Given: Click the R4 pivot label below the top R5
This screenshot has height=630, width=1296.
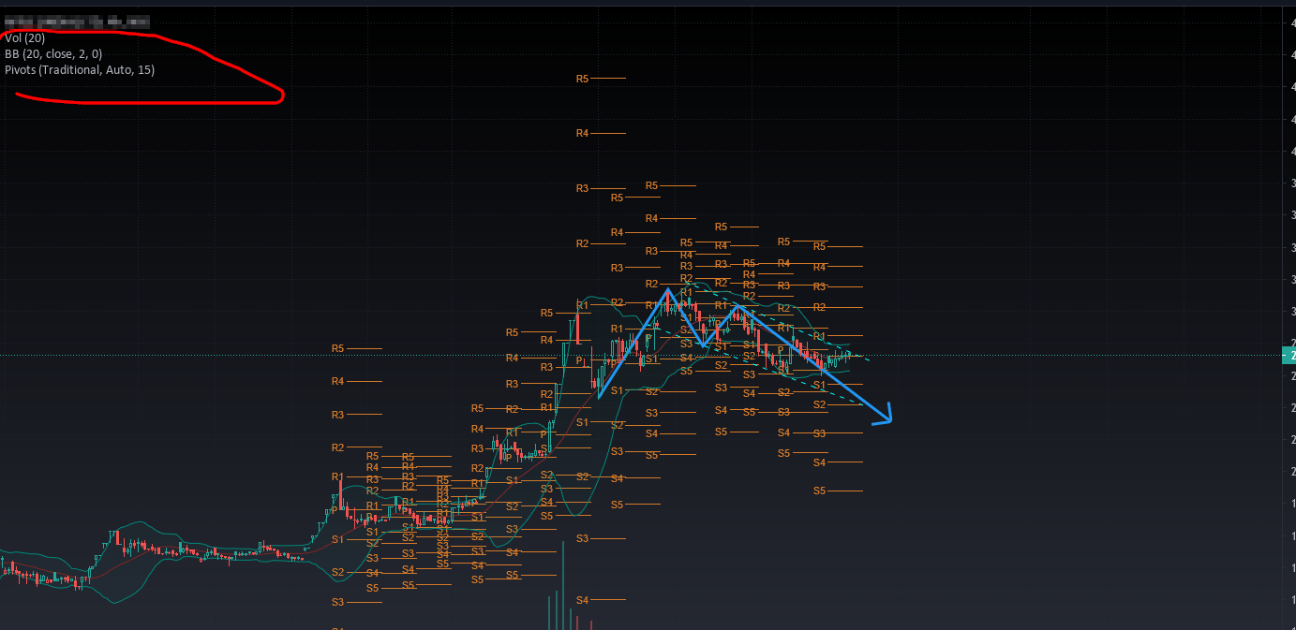Looking at the screenshot, I should point(582,132).
